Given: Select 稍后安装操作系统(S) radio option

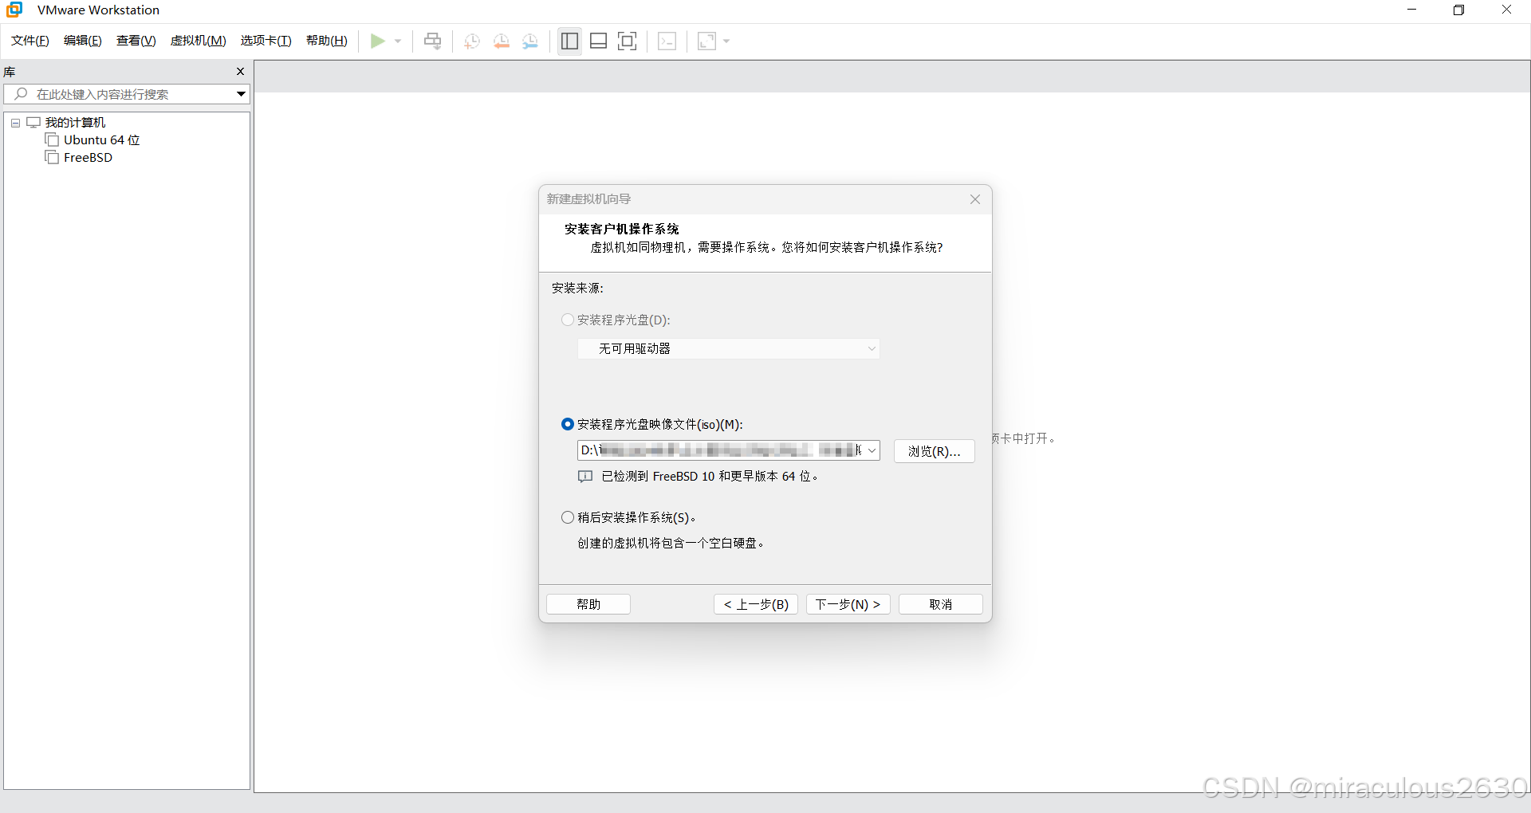Looking at the screenshot, I should [x=568, y=517].
